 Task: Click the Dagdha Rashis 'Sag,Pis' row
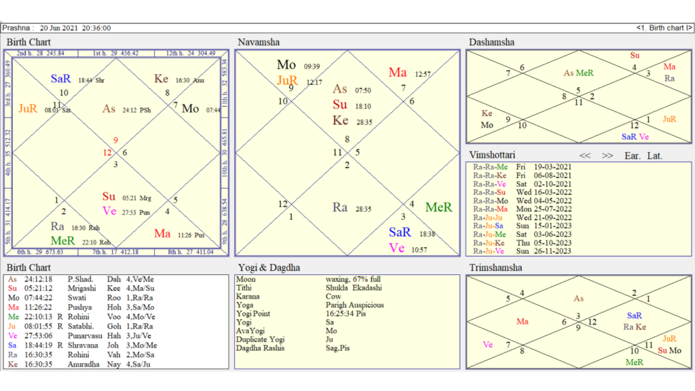(x=293, y=348)
